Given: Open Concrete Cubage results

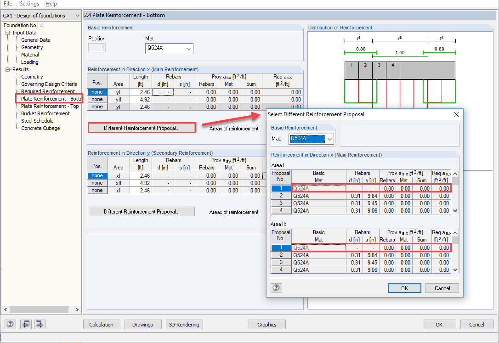Looking at the screenshot, I should 40,128.
